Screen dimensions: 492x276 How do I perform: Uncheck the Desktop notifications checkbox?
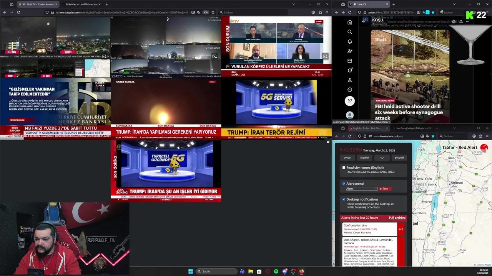344,199
